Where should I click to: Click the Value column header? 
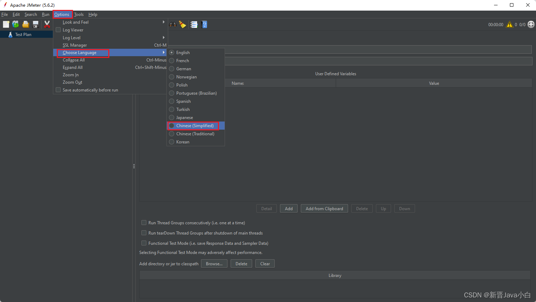coord(434,83)
